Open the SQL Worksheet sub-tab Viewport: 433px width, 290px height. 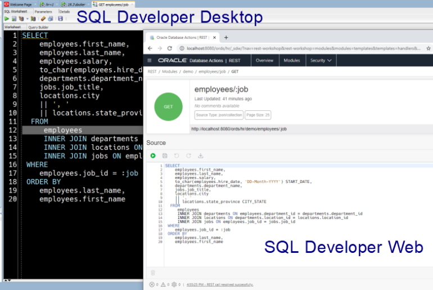[x=16, y=11]
